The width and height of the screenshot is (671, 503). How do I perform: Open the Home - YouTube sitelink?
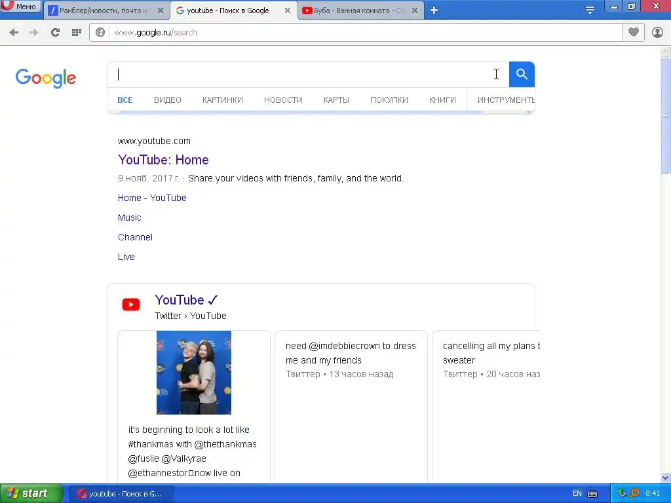tap(152, 198)
